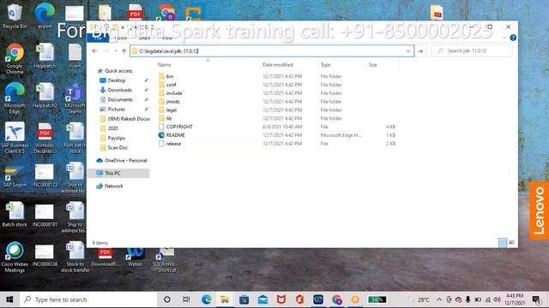Viewport: 549px width, 308px height.
Task: Open Downloads in navigation pane
Action: click(120, 90)
